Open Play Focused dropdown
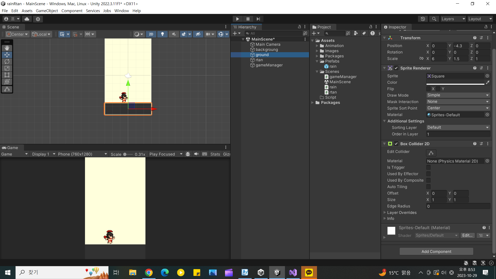This screenshot has height=279, width=496. [166, 154]
